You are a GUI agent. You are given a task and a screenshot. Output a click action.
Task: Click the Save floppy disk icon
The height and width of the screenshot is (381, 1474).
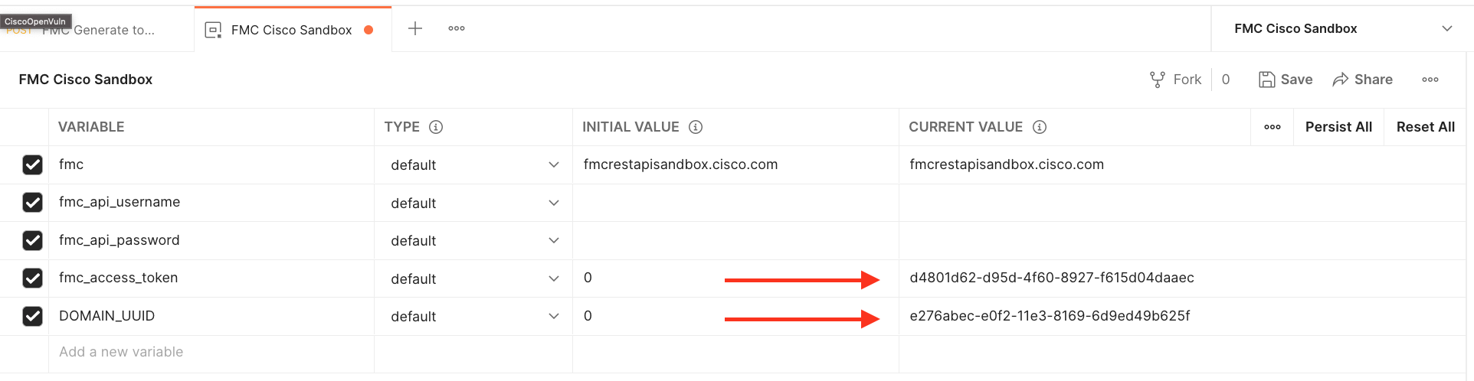click(x=1266, y=80)
